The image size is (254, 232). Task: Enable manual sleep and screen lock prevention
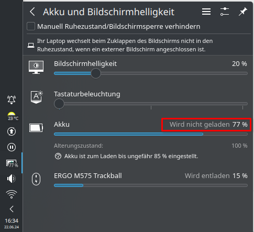31,26
